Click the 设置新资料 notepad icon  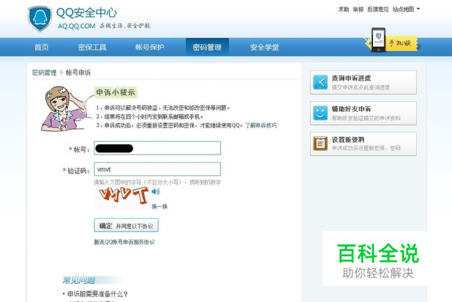pos(320,143)
